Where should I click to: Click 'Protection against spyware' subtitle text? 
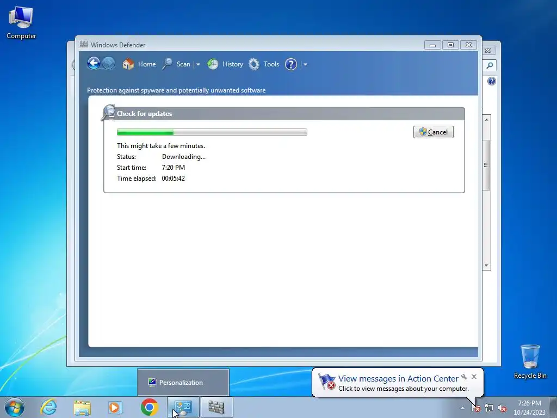pos(176,90)
